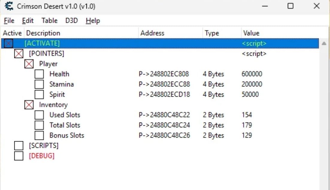Open the D3D menu
Screen dimensions: 330x190
(x=72, y=21)
